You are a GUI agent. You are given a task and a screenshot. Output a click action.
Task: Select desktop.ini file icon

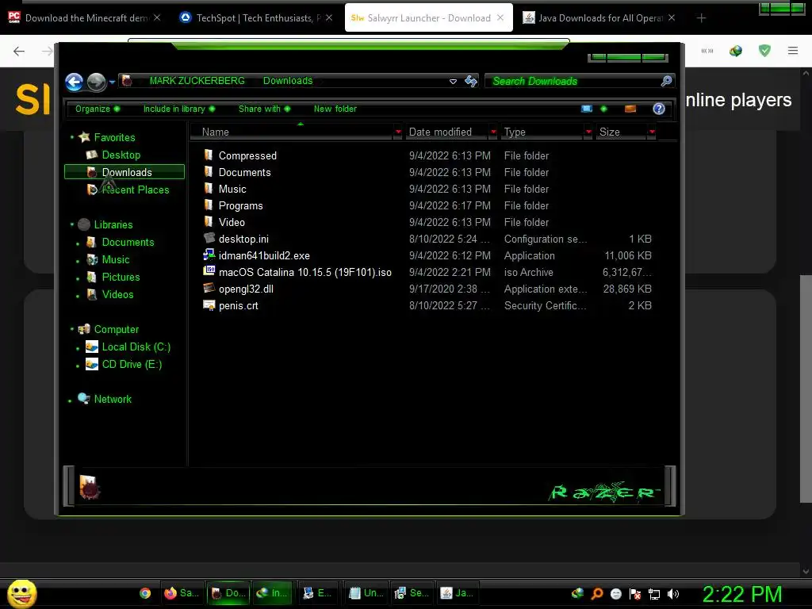tap(209, 238)
